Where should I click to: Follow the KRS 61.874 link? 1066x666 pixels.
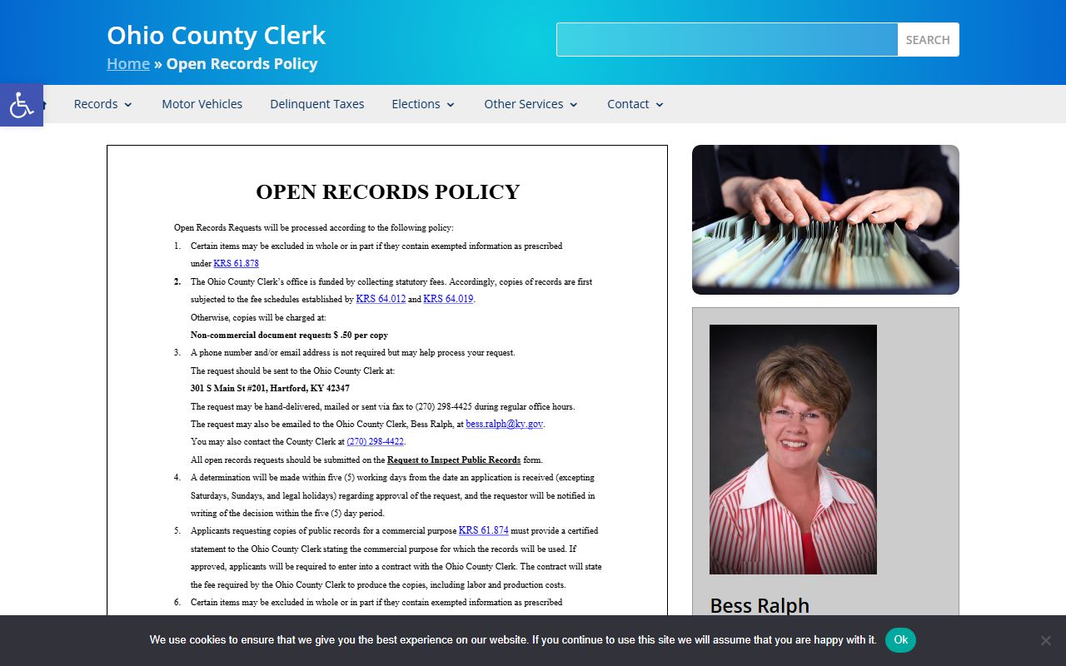[x=483, y=530]
